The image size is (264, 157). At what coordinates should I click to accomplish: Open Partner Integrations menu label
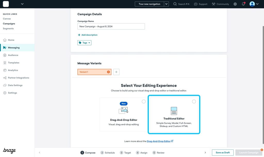pos(19,78)
